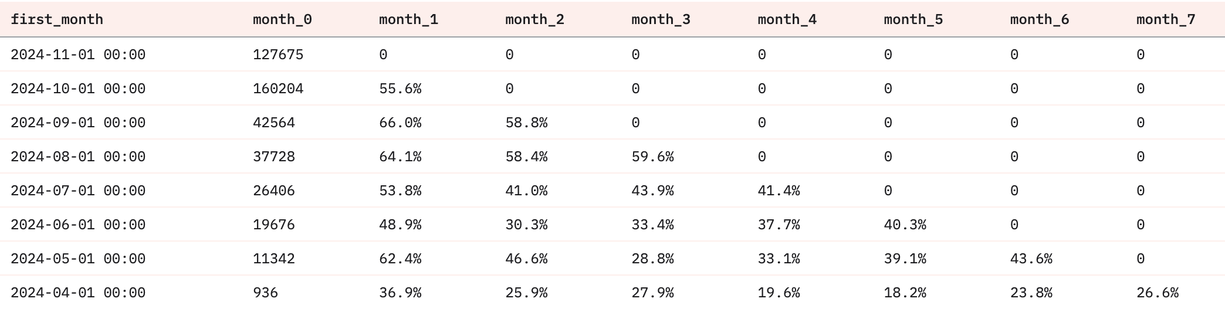Select the month_2 column header
Viewport: 1225px width, 312px height.
point(534,19)
